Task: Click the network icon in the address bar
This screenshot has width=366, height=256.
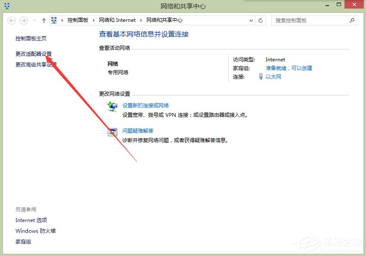Action: tap(54, 20)
